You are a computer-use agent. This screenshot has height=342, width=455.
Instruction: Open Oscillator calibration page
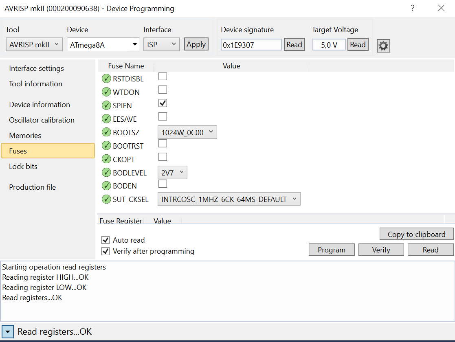(x=42, y=120)
